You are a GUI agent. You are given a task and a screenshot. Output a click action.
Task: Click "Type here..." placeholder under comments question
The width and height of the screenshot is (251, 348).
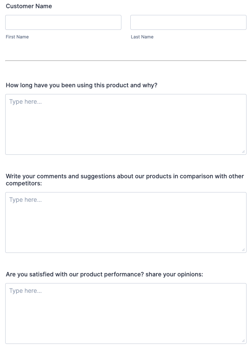tap(25, 200)
